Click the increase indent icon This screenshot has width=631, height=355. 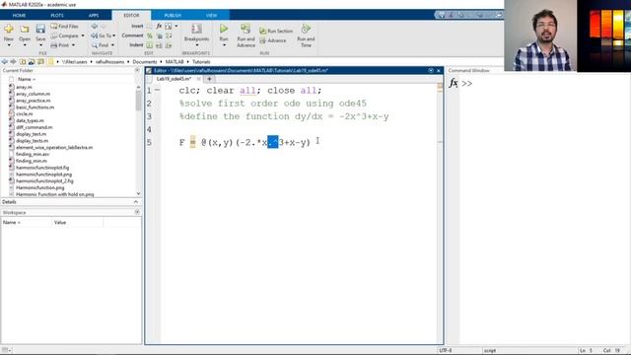[159, 45]
